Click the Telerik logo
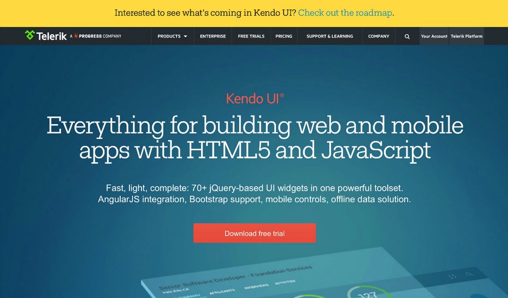This screenshot has width=508, height=298. [x=46, y=35]
